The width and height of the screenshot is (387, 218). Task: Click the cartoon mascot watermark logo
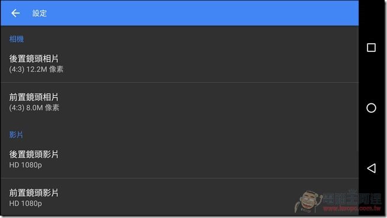tap(308, 201)
